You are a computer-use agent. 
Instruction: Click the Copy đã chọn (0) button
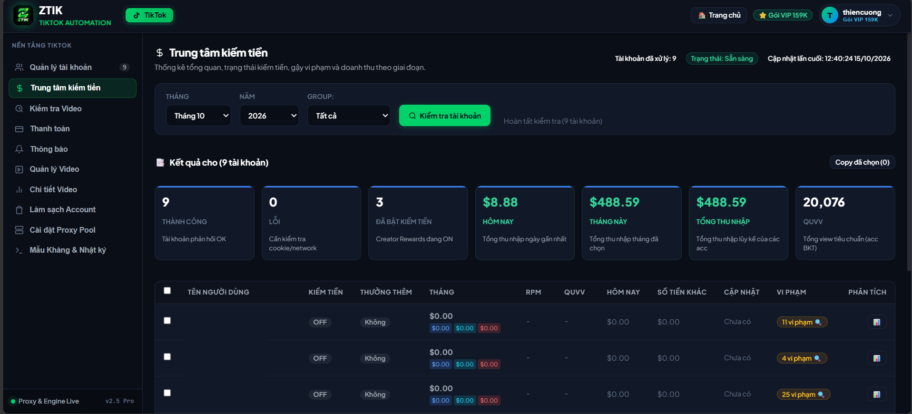click(863, 162)
